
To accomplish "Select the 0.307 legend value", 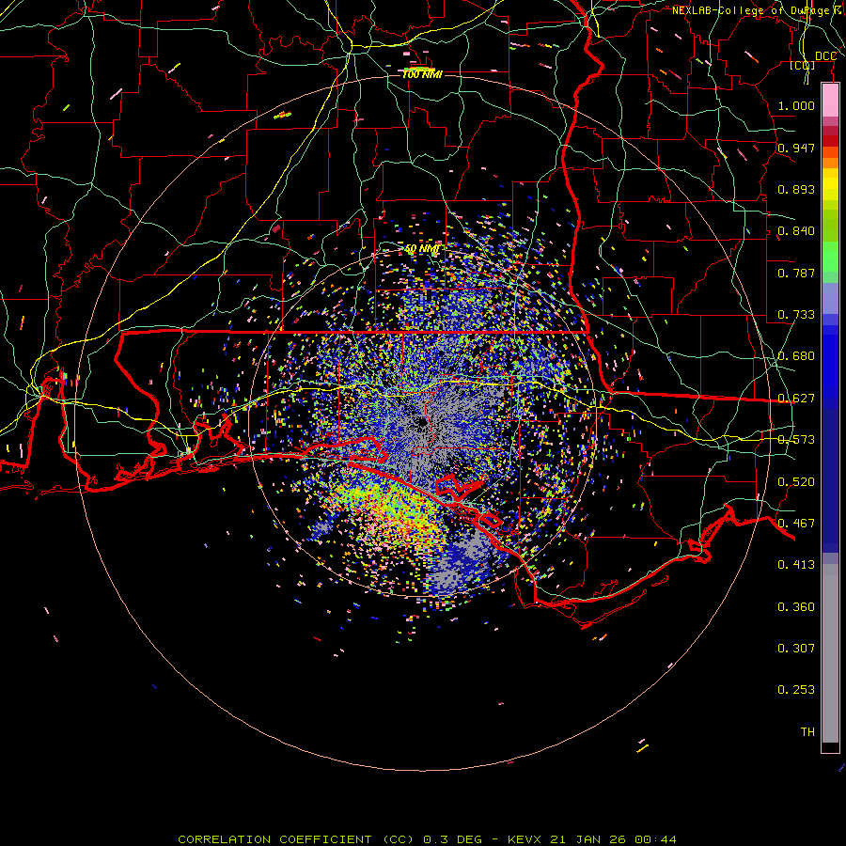I will (x=796, y=649).
